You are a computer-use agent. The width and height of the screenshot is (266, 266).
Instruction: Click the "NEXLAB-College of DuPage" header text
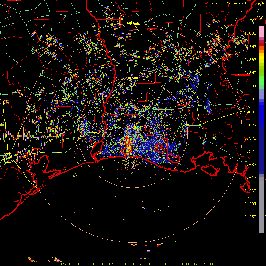(236, 3)
